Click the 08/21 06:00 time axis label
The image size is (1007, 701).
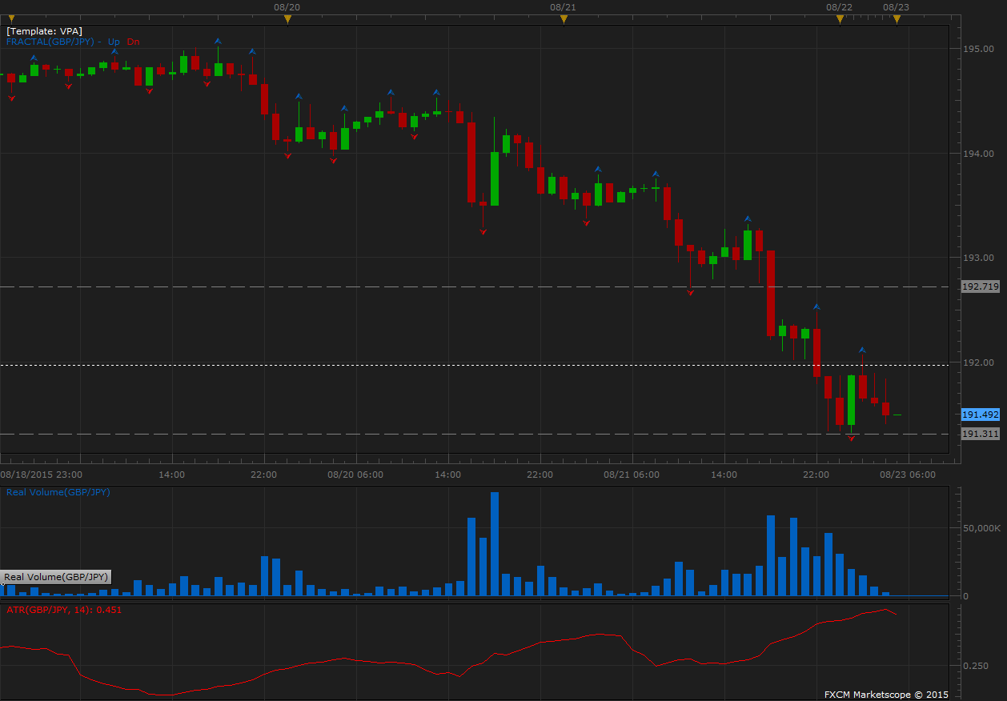coord(632,475)
